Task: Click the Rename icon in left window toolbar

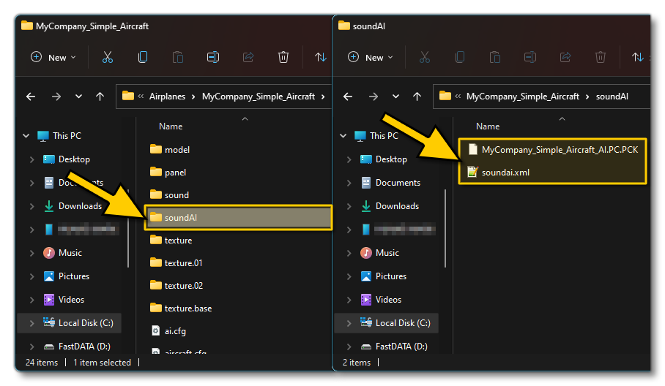Action: [x=213, y=57]
